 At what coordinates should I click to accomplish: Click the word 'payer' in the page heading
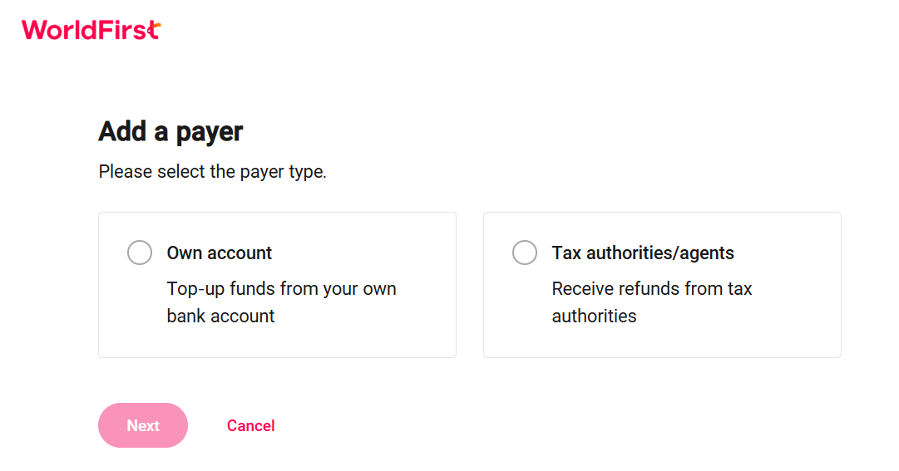click(x=210, y=132)
